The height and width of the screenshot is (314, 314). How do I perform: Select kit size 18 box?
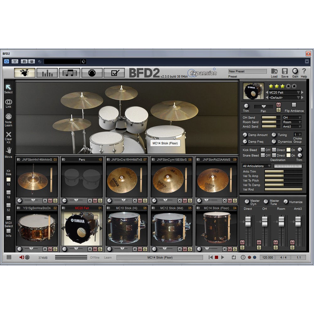(x=8, y=192)
